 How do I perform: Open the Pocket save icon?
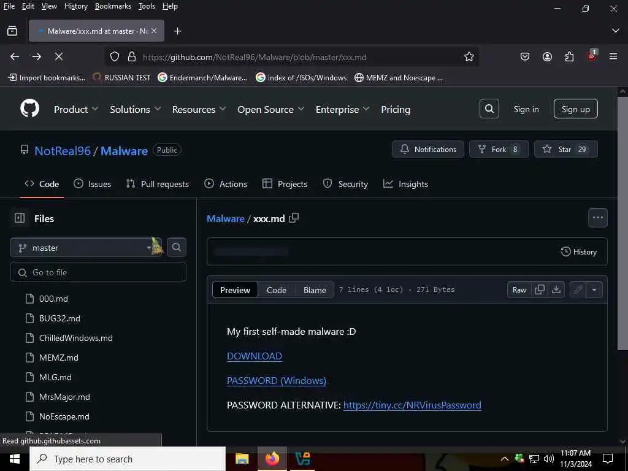525,57
